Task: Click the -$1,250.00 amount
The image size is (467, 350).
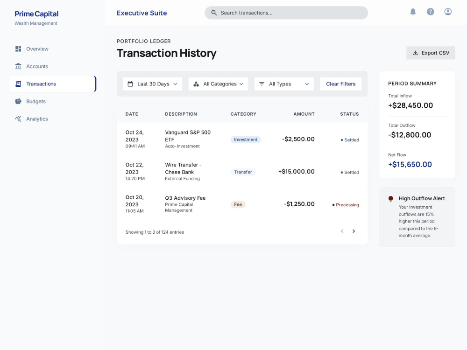Action: pyautogui.click(x=299, y=204)
